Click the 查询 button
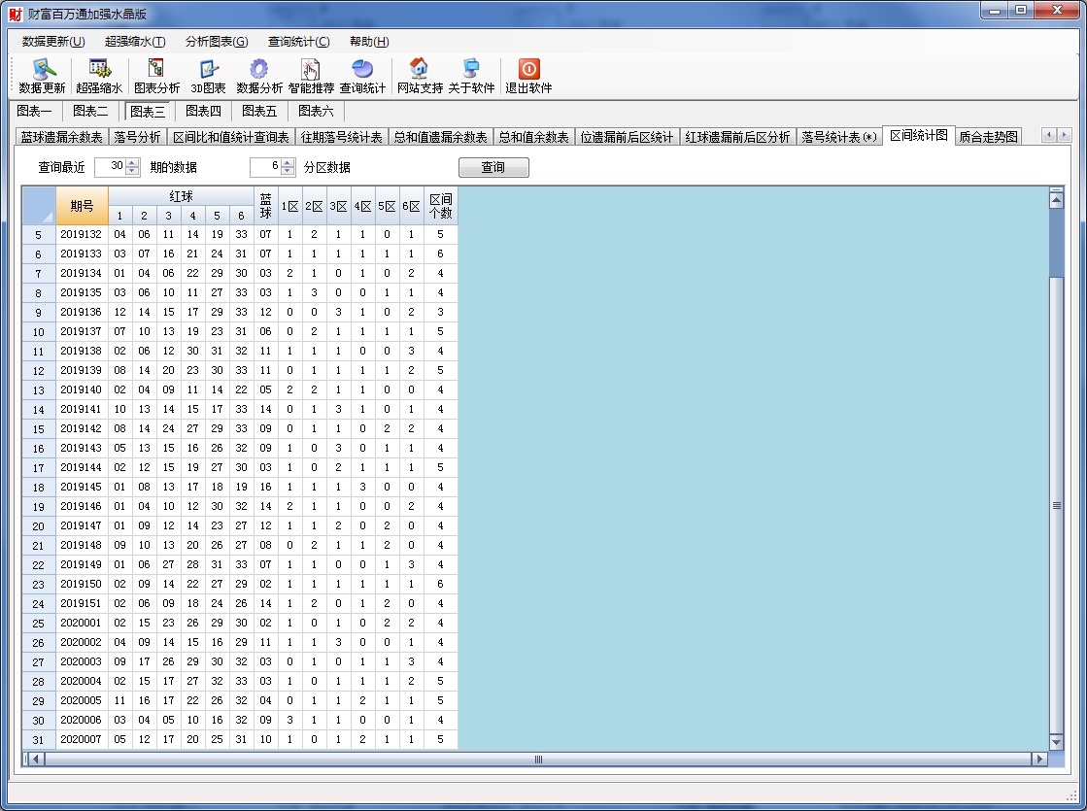This screenshot has width=1087, height=811. pos(493,167)
